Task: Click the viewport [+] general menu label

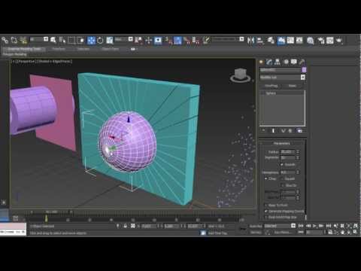Action: tap(13, 61)
